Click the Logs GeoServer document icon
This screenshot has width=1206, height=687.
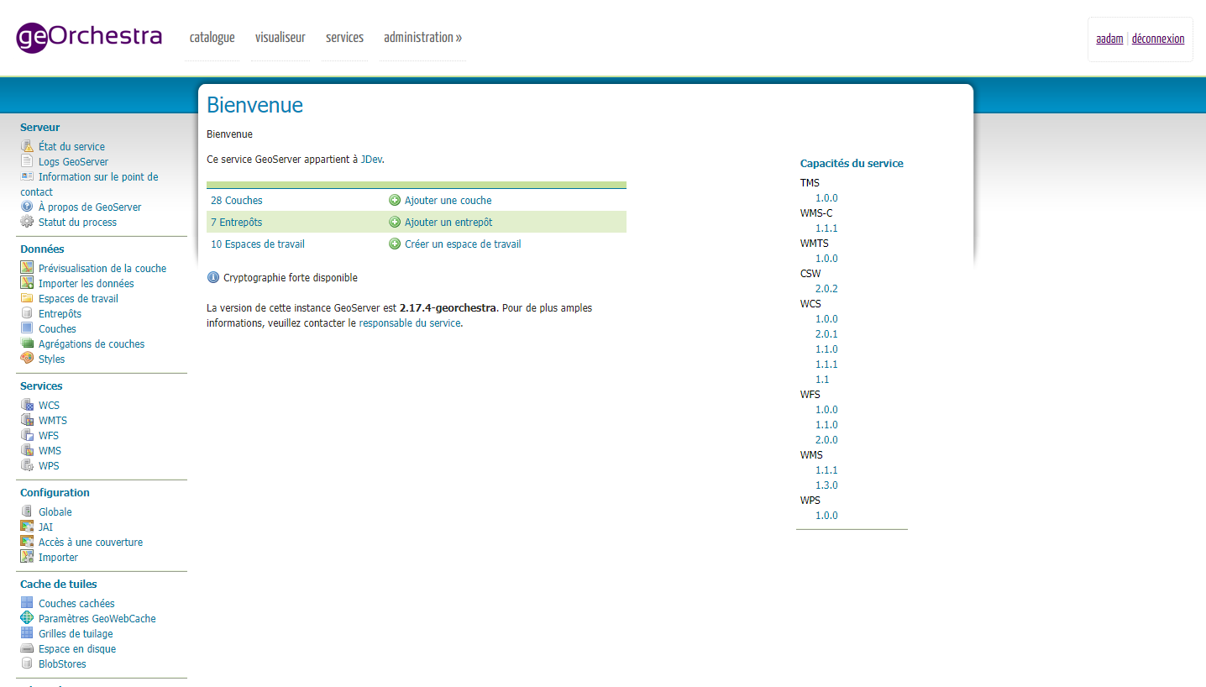click(27, 161)
